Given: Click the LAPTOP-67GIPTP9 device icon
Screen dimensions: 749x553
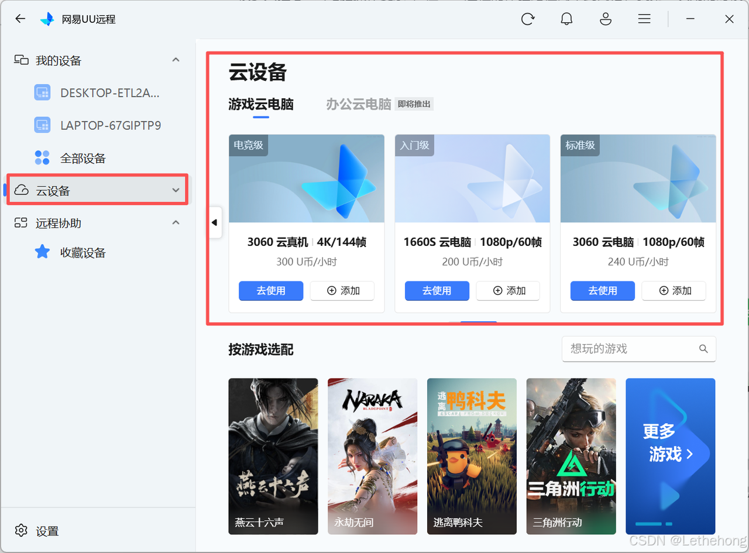Looking at the screenshot, I should 42,125.
